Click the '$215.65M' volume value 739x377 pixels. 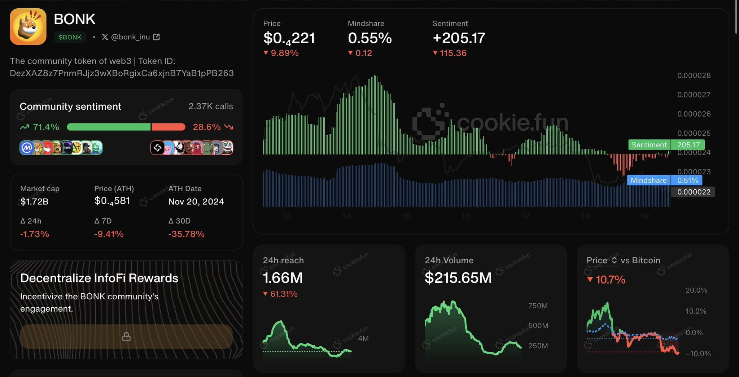pyautogui.click(x=458, y=278)
